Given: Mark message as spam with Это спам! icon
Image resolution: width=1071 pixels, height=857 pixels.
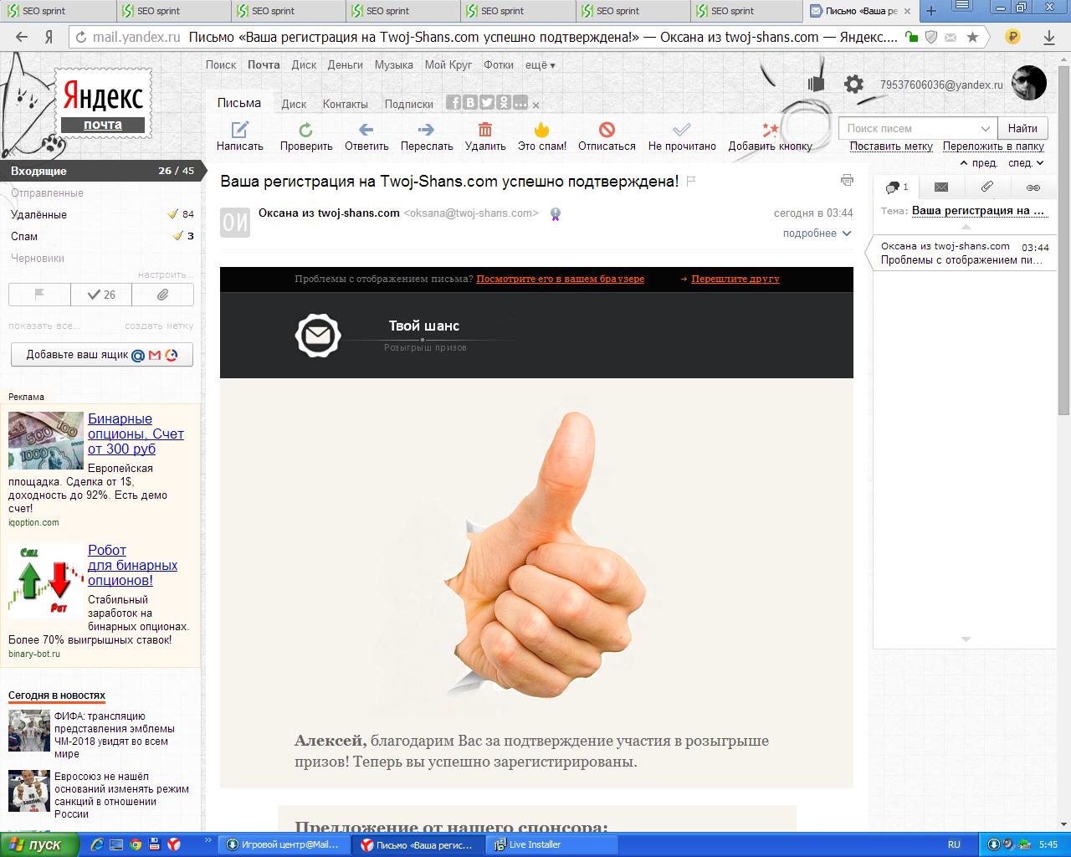Looking at the screenshot, I should click(x=542, y=129).
